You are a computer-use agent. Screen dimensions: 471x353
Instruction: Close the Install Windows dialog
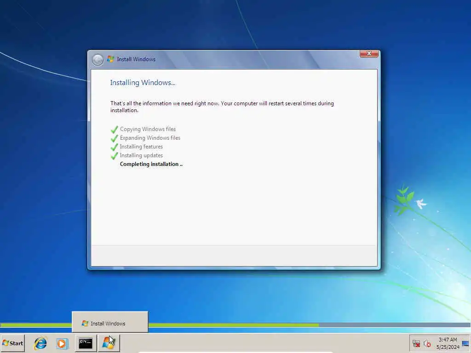[369, 53]
